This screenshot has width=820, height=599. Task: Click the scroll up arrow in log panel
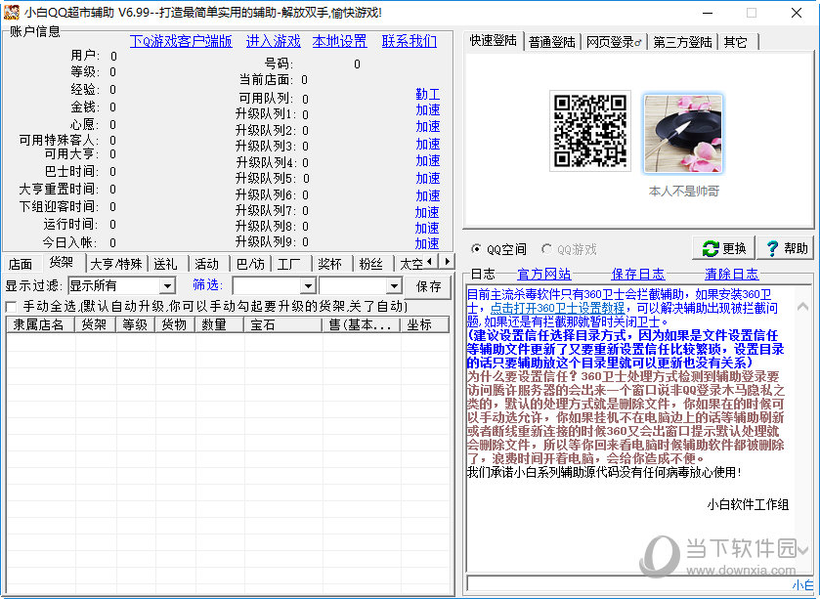click(803, 307)
